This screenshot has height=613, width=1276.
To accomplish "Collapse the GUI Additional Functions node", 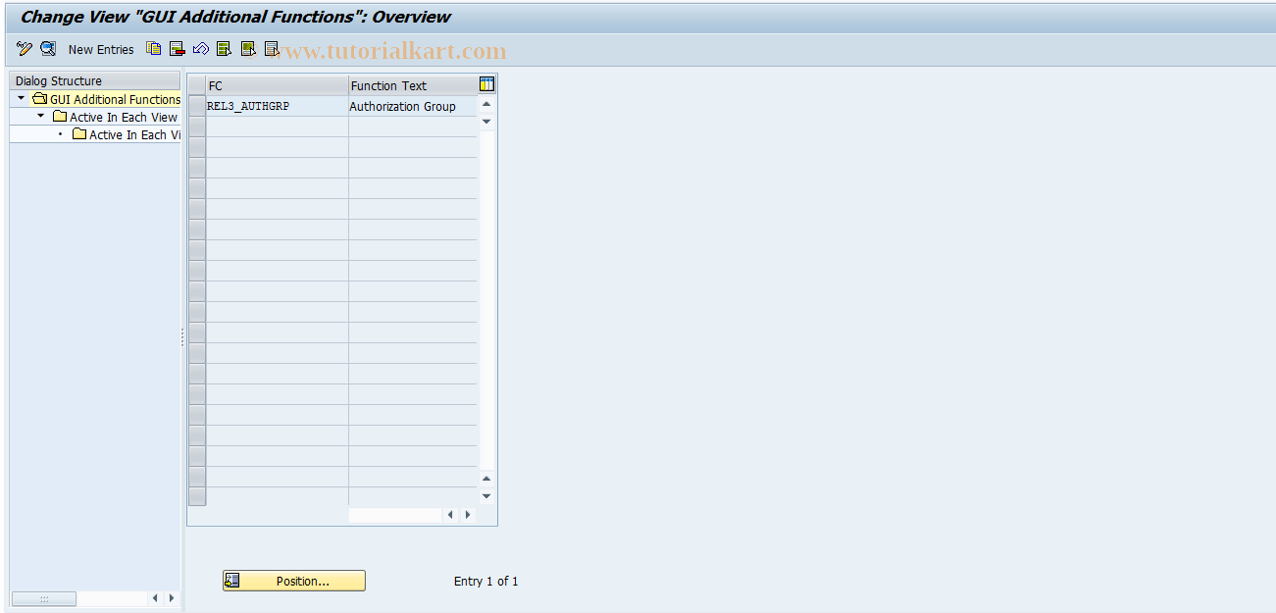I will pos(22,98).
